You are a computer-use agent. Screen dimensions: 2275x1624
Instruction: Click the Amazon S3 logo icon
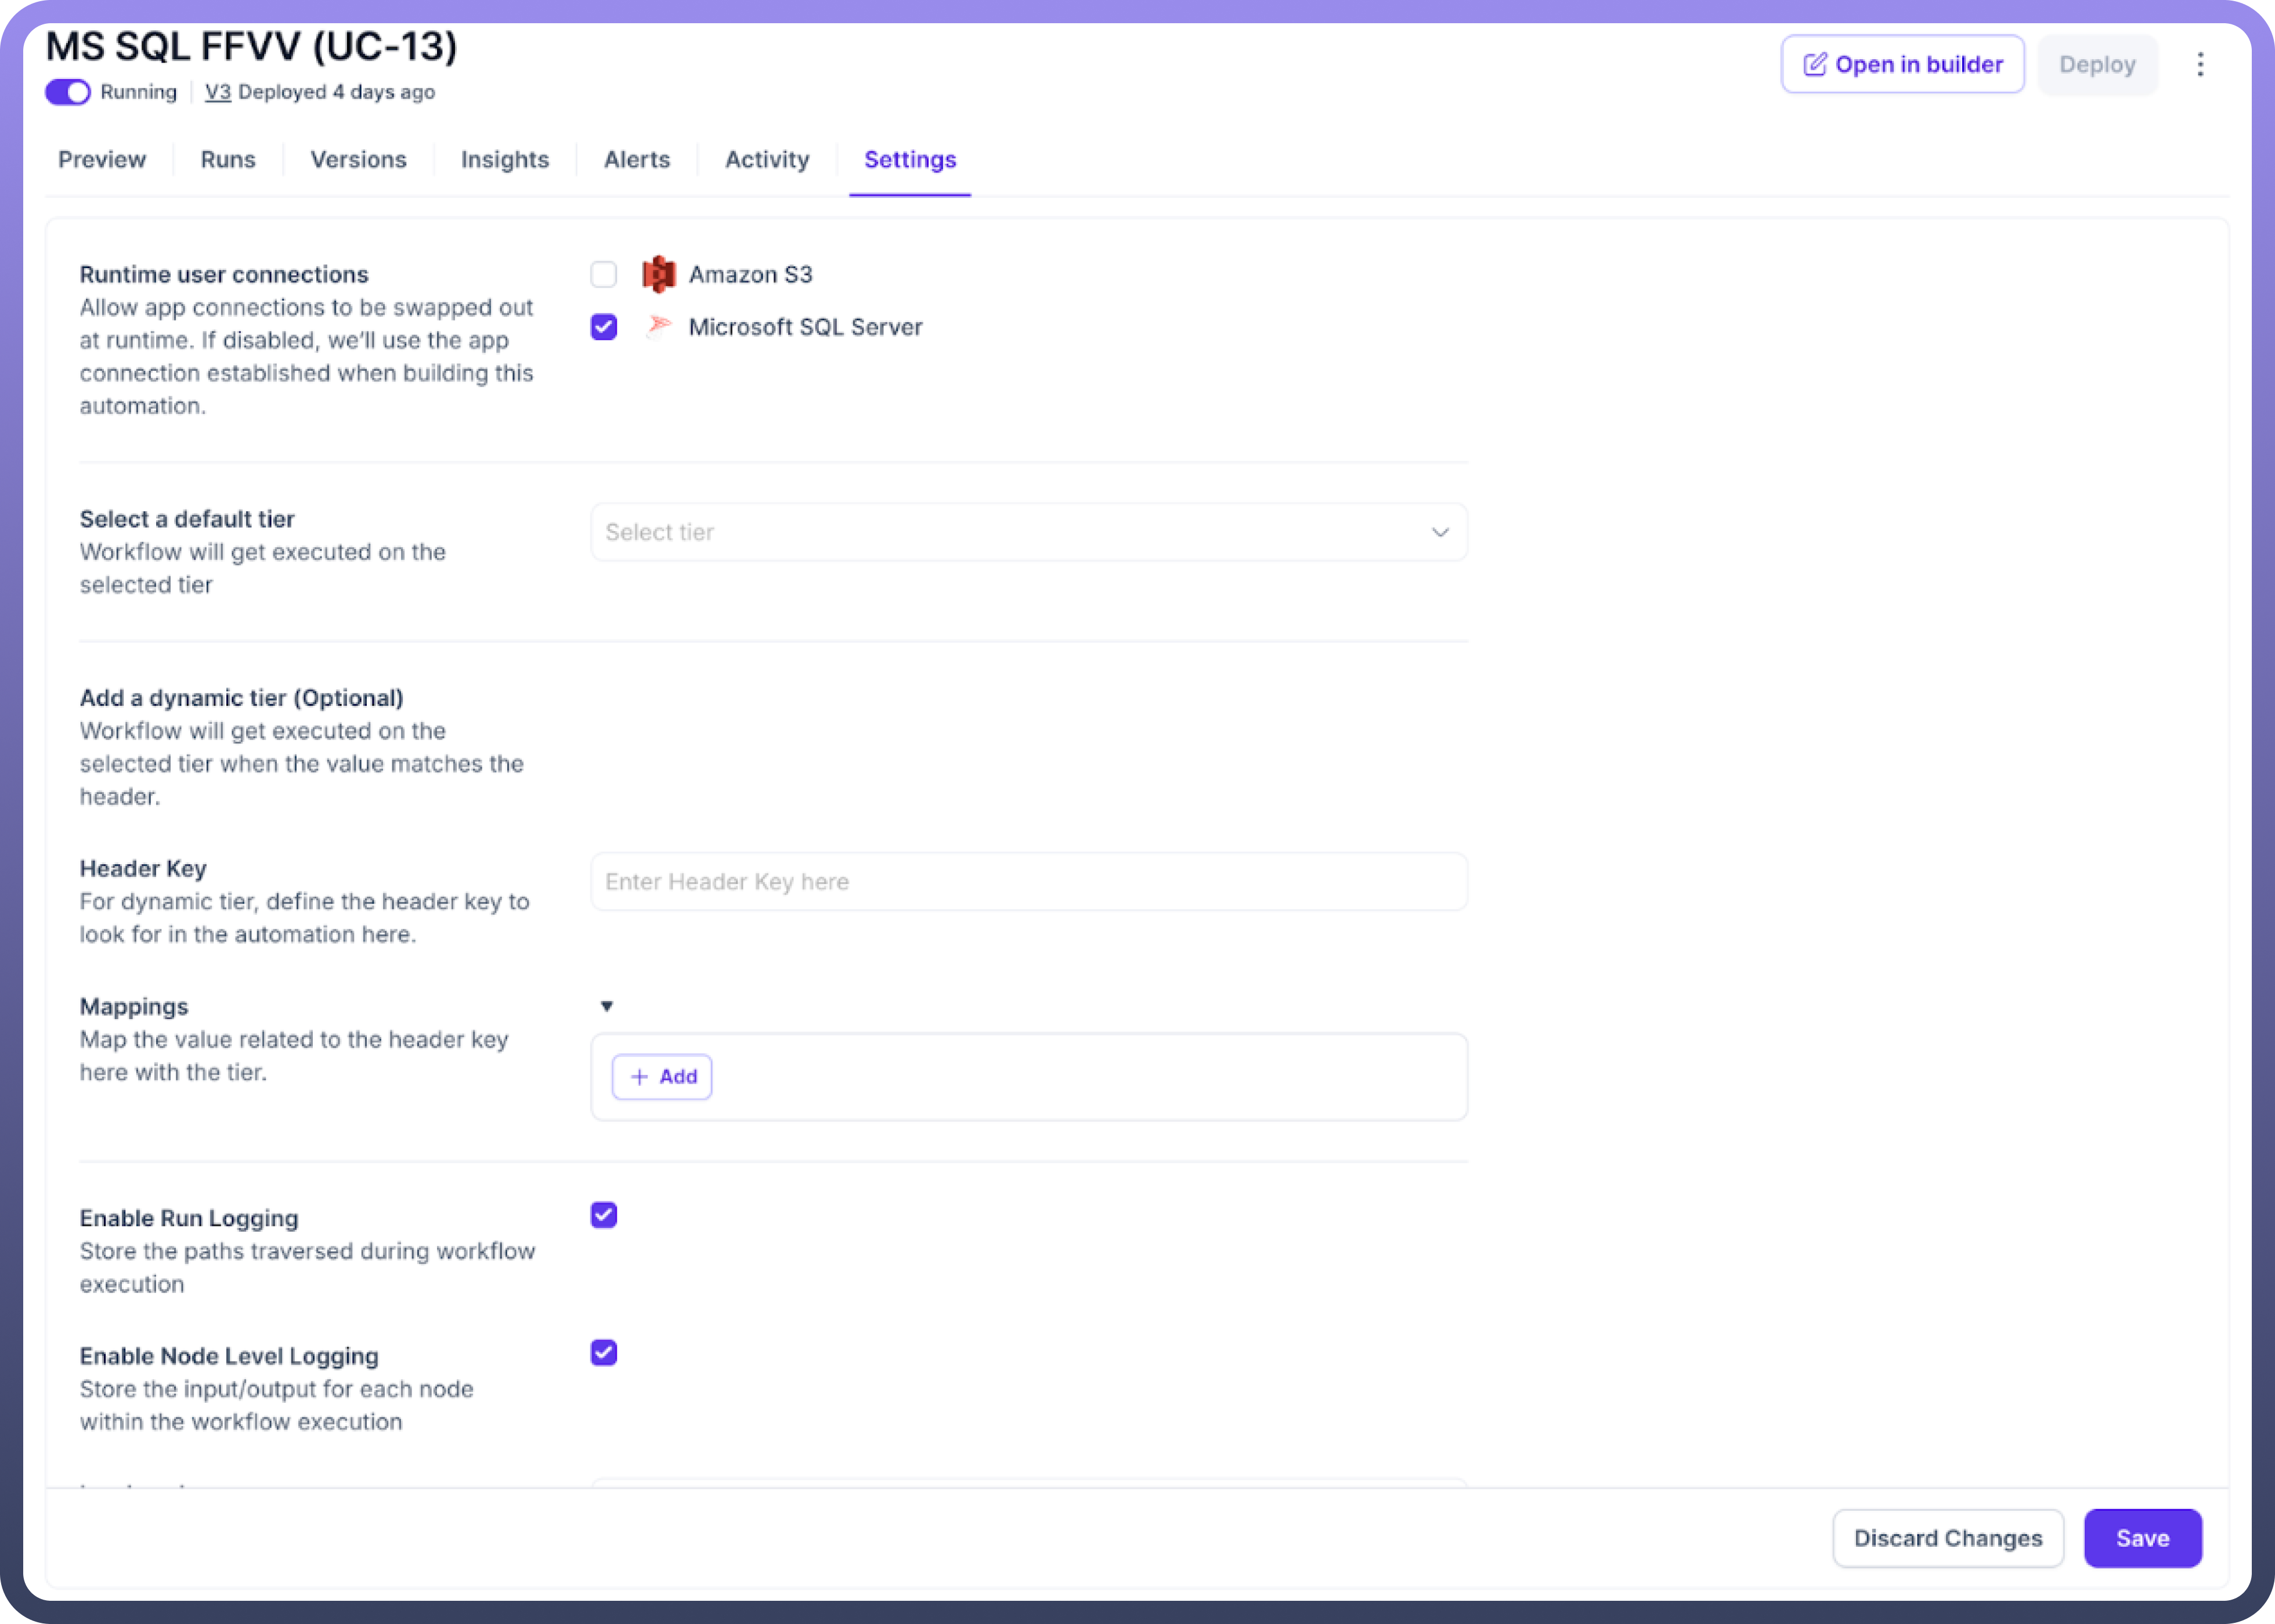658,274
